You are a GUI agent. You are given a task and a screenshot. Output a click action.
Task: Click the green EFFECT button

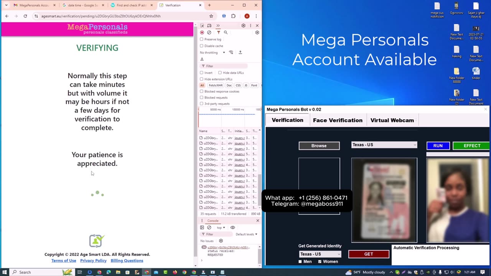coord(472,146)
